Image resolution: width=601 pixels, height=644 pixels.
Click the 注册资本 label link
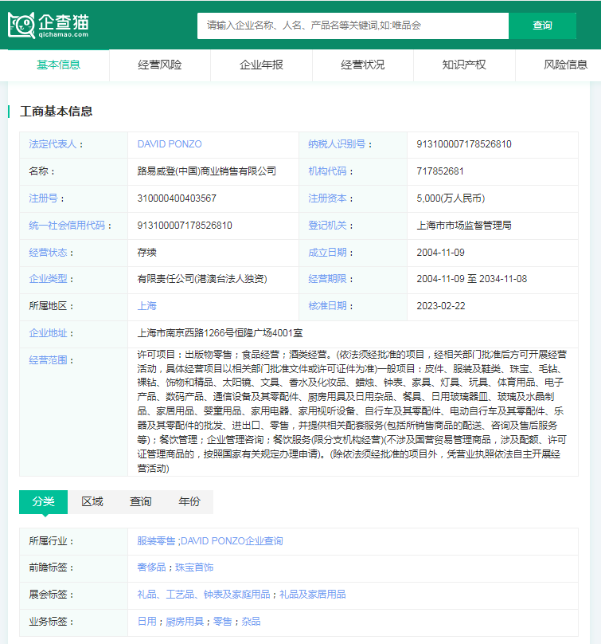coord(327,198)
